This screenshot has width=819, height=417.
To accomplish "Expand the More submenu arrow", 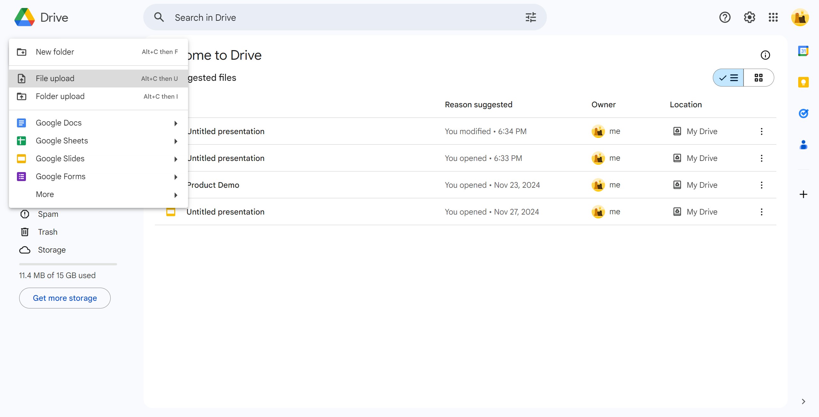I will coord(176,195).
